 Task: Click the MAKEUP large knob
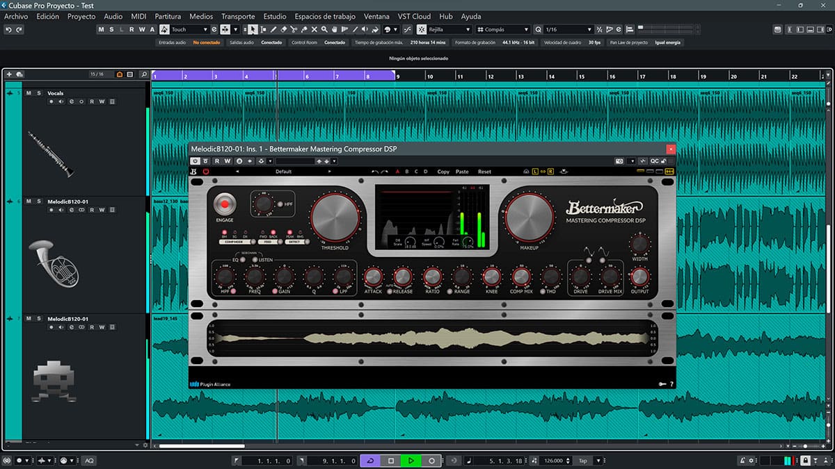pos(529,217)
